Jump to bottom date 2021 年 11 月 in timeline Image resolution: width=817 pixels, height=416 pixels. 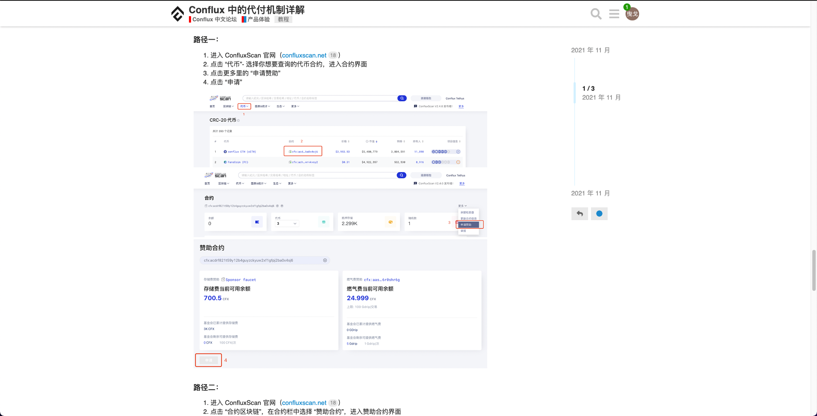pyautogui.click(x=591, y=193)
